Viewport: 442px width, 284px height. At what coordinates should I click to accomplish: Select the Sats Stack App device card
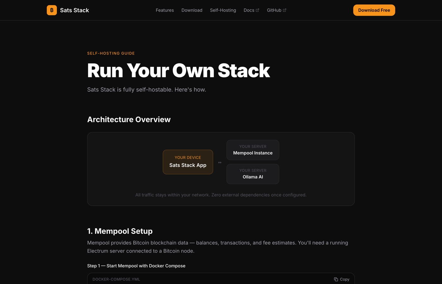(x=188, y=162)
